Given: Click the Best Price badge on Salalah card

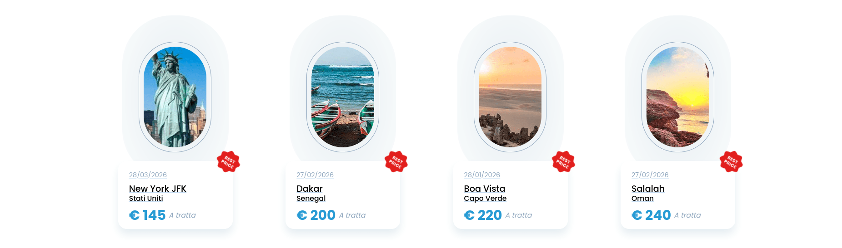Looking at the screenshot, I should (x=731, y=162).
